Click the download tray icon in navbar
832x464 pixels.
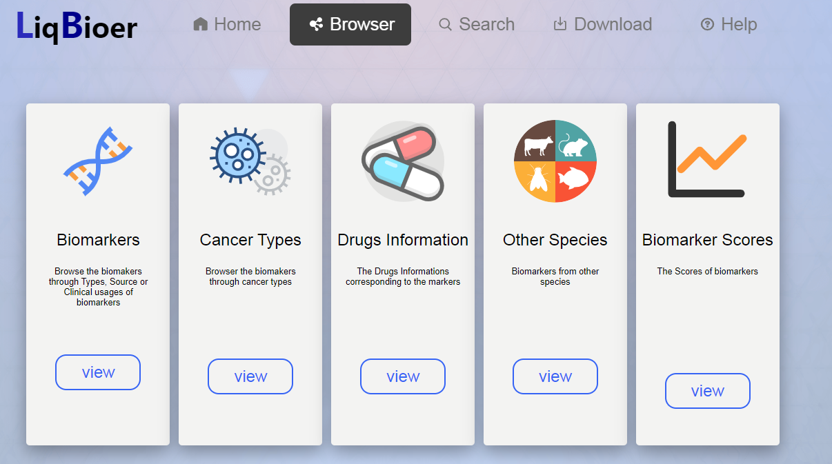pyautogui.click(x=560, y=24)
